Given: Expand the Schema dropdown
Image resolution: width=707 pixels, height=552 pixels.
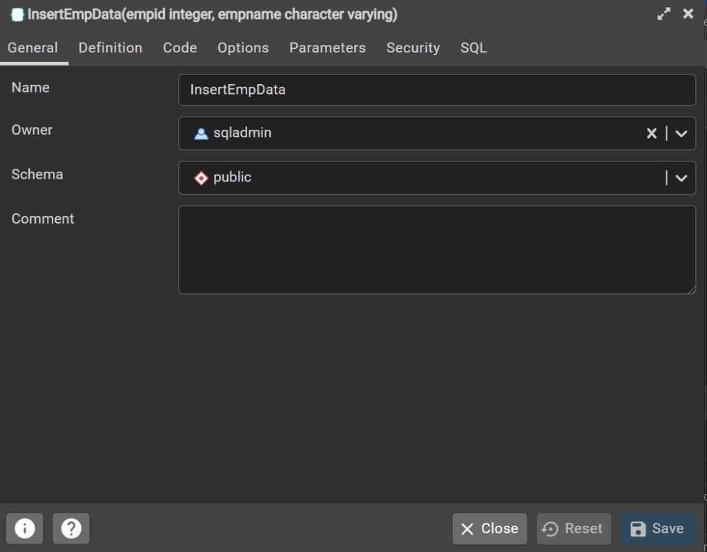Looking at the screenshot, I should tap(681, 178).
